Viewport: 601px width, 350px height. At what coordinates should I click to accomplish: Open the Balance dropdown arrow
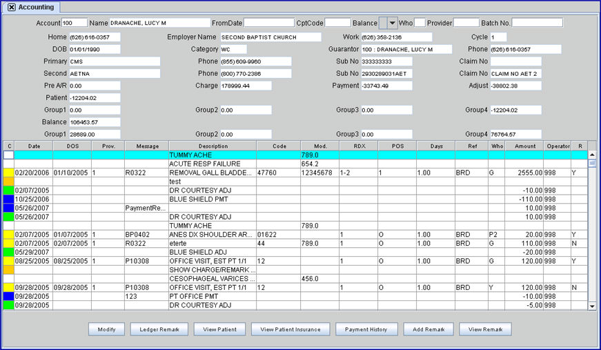tap(392, 23)
